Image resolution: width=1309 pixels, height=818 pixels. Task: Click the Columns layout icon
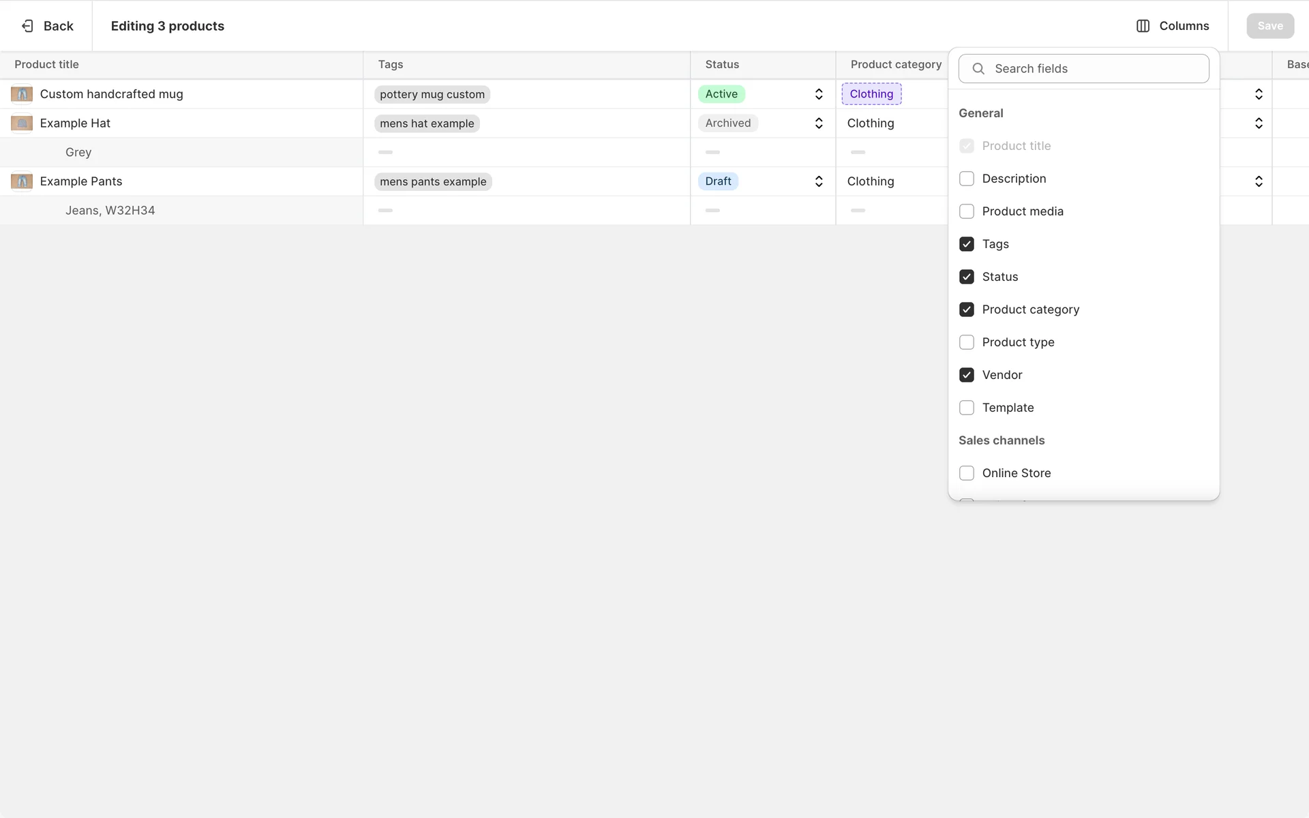click(1143, 26)
